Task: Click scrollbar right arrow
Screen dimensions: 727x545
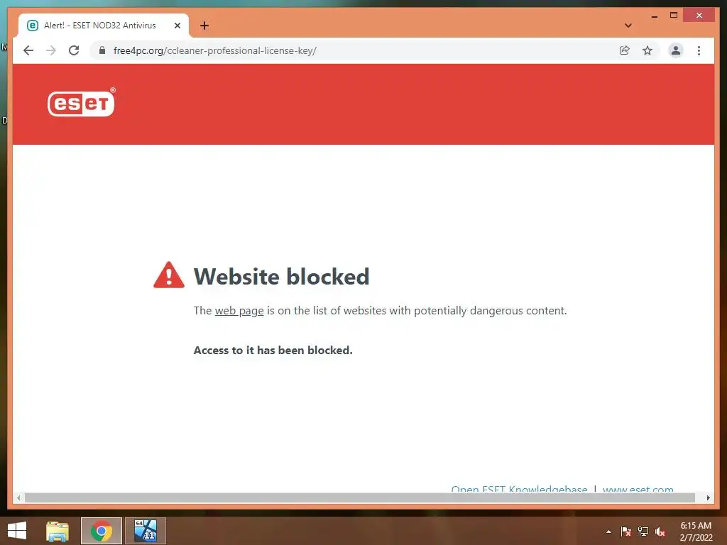Action: (x=708, y=497)
